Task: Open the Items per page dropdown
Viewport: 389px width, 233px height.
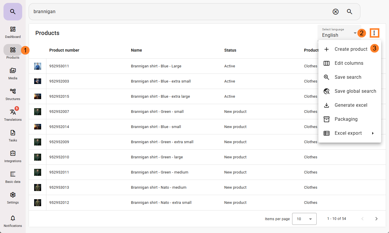Action: coord(304,219)
